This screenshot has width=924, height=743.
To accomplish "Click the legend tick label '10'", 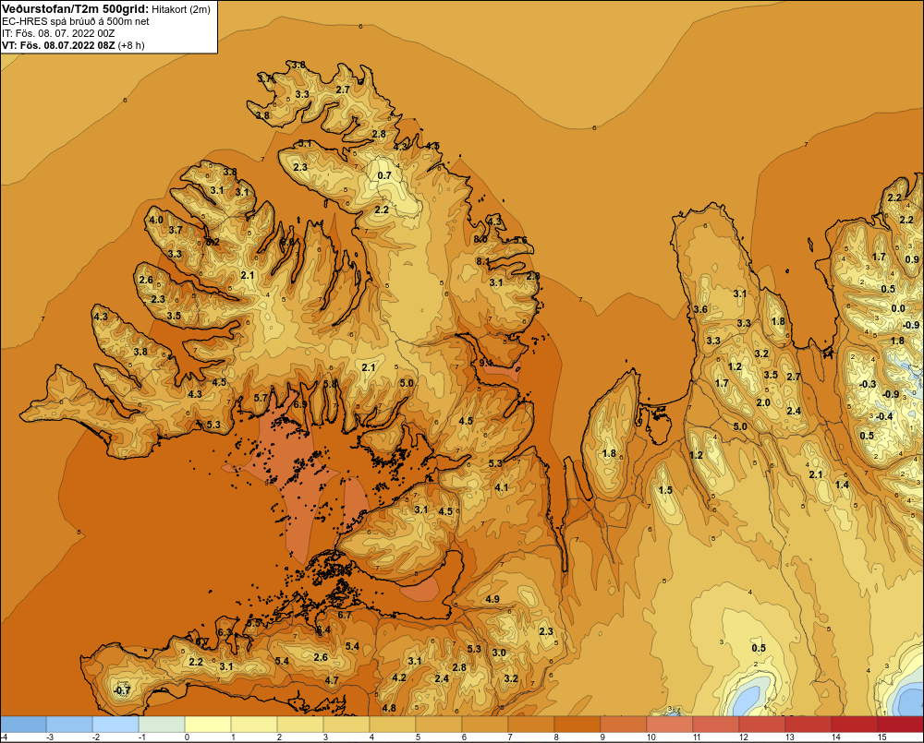I will [x=651, y=737].
